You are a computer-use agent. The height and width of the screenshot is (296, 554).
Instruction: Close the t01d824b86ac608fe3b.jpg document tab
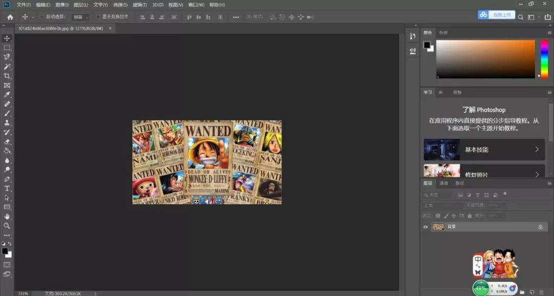point(110,28)
